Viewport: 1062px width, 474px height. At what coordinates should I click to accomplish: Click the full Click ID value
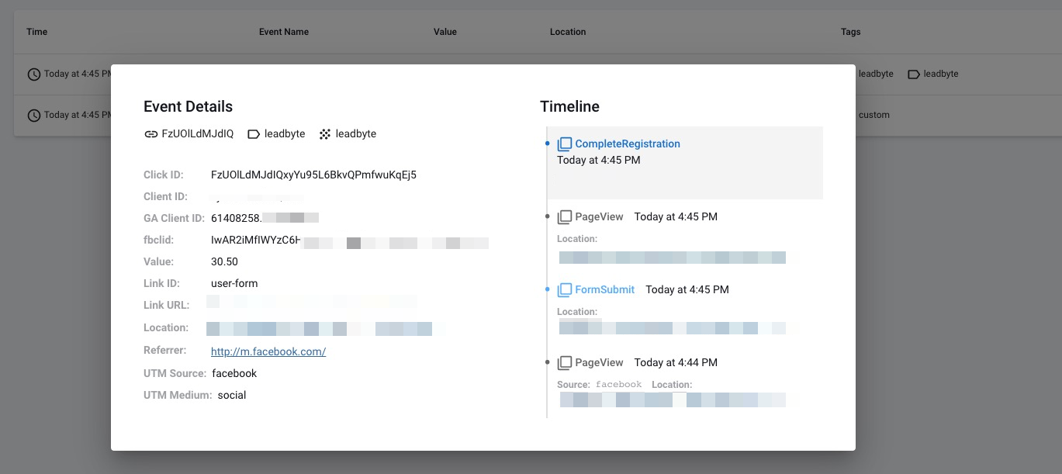click(x=313, y=175)
